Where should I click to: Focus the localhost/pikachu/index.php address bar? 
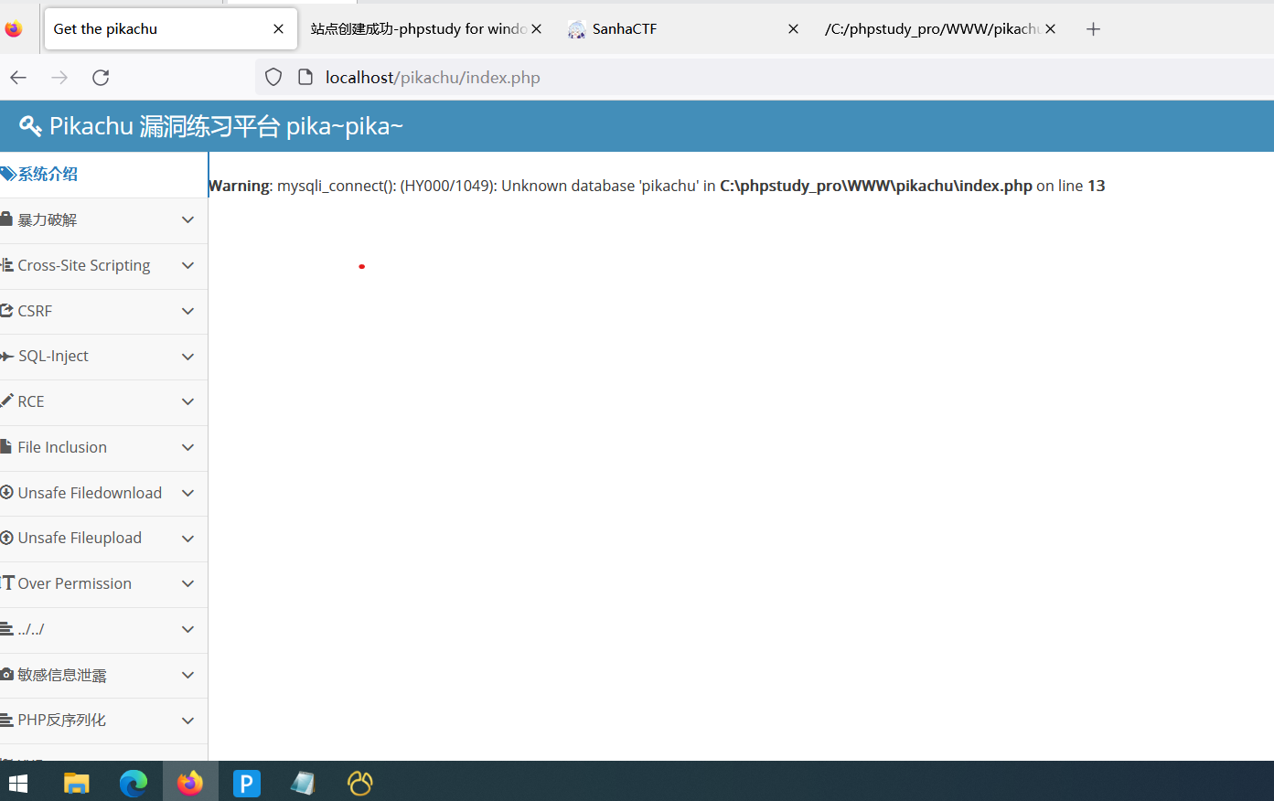point(765,78)
